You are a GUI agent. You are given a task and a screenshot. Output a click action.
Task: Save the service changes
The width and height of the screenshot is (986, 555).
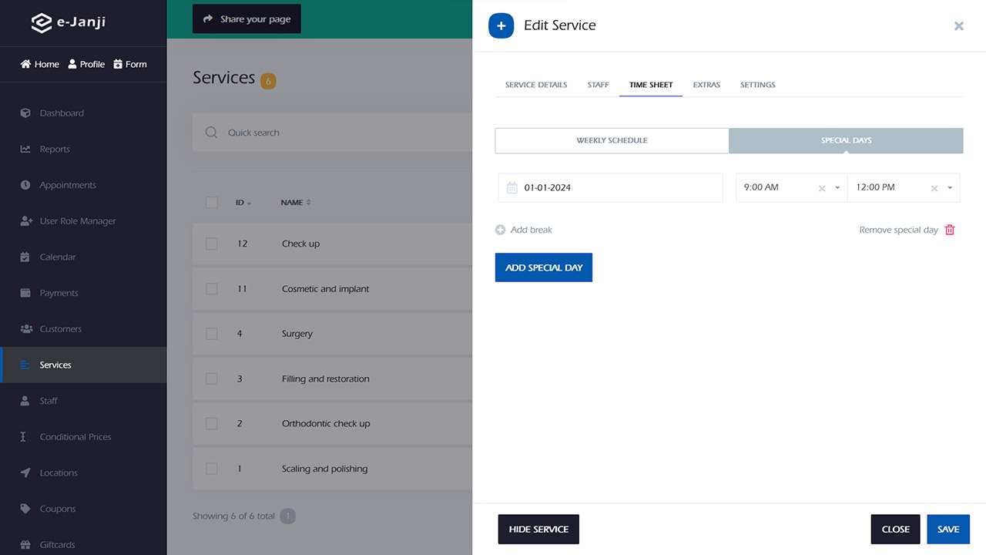tap(948, 530)
